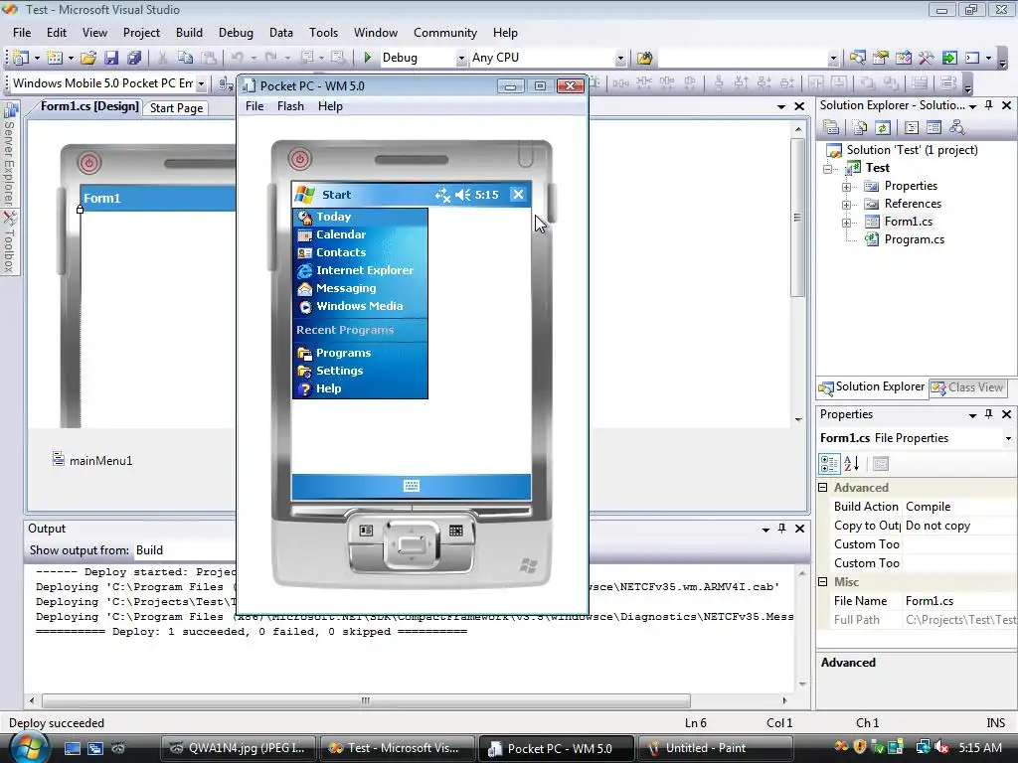Open Messaging on the emulator
1018x763 pixels.
(360, 288)
